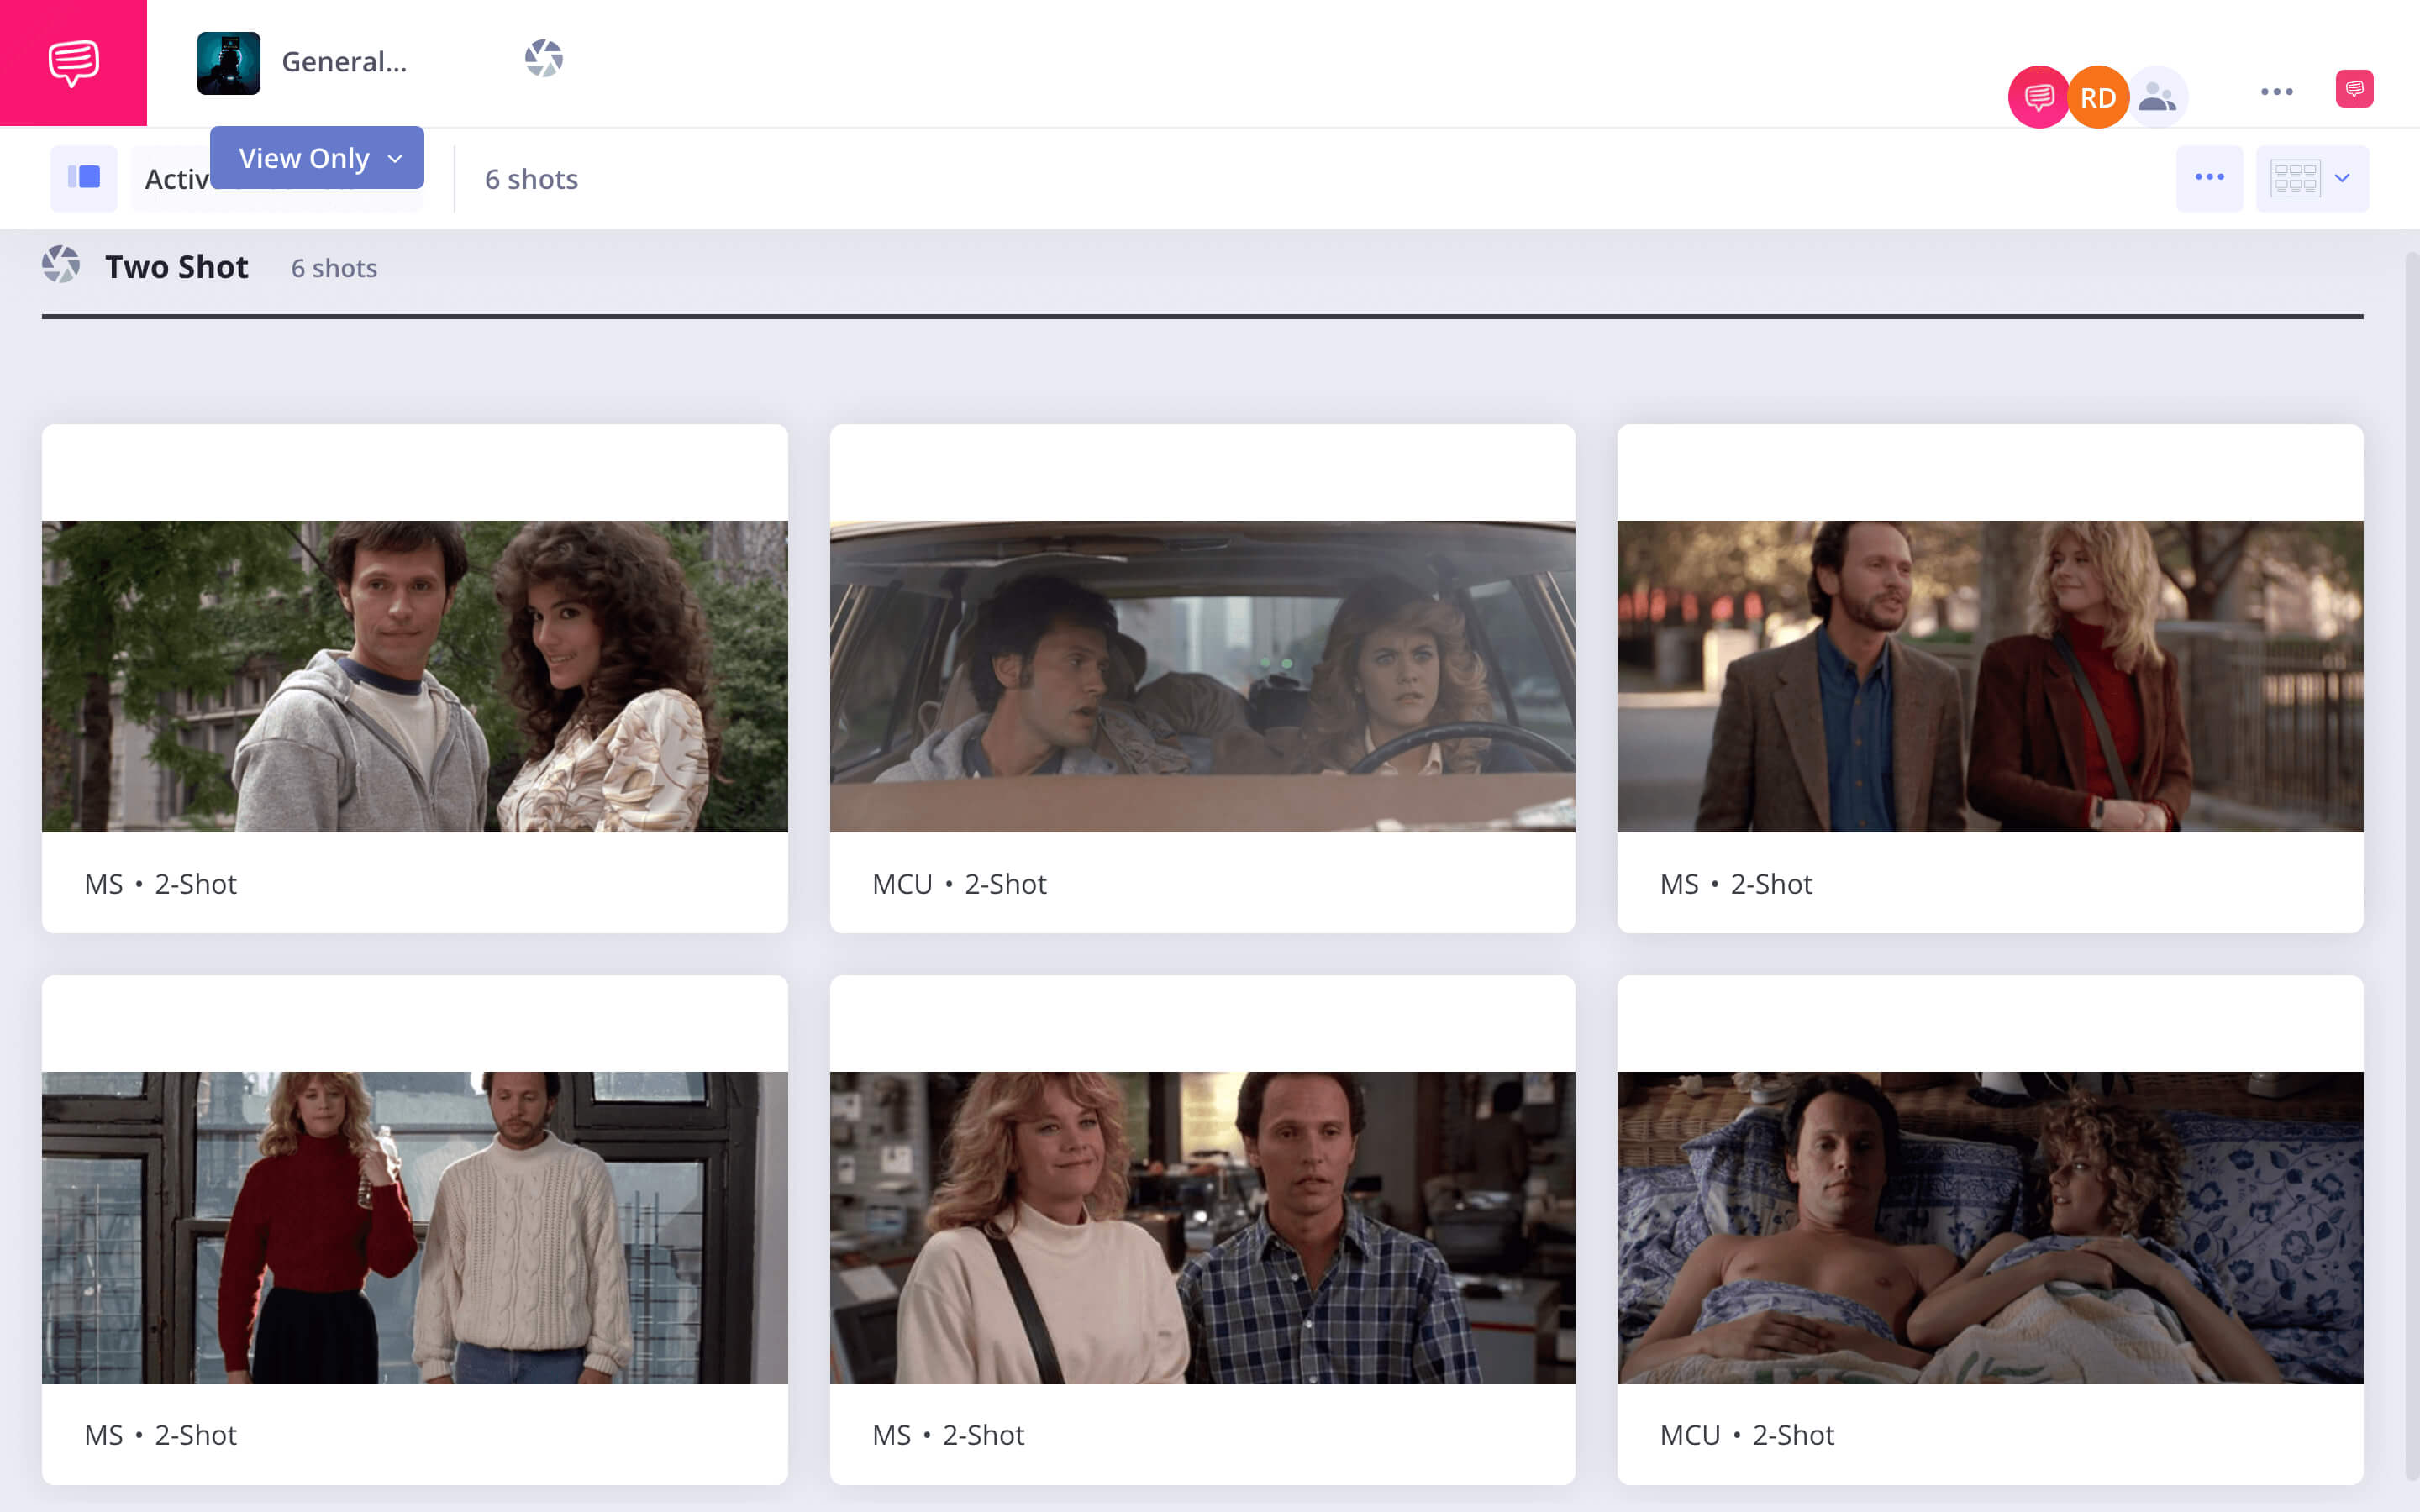Select the Two Shot section title
Image resolution: width=2420 pixels, height=1512 pixels.
[x=177, y=267]
